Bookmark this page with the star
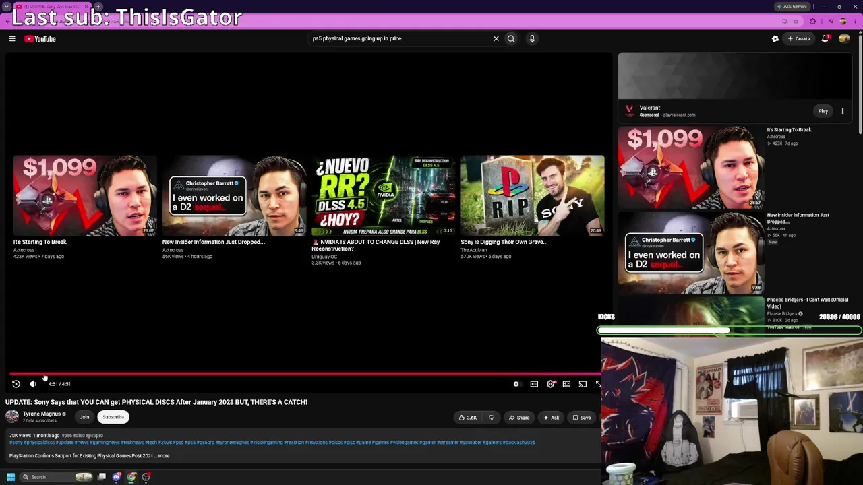The width and height of the screenshot is (863, 485). pos(796,21)
